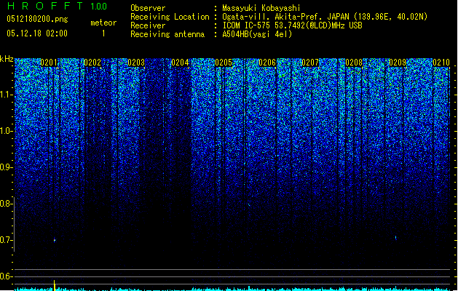Image resolution: width=458 pixels, height=291 pixels.
Task: Click the timestamp 05.12.18 02:00
Action: (x=37, y=33)
